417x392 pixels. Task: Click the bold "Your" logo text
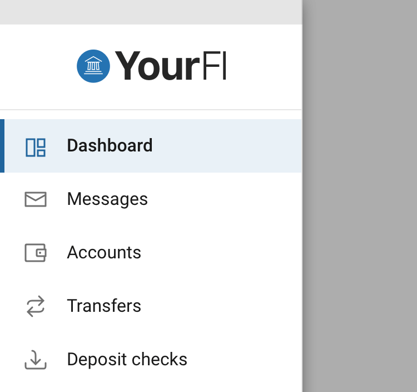click(x=157, y=66)
